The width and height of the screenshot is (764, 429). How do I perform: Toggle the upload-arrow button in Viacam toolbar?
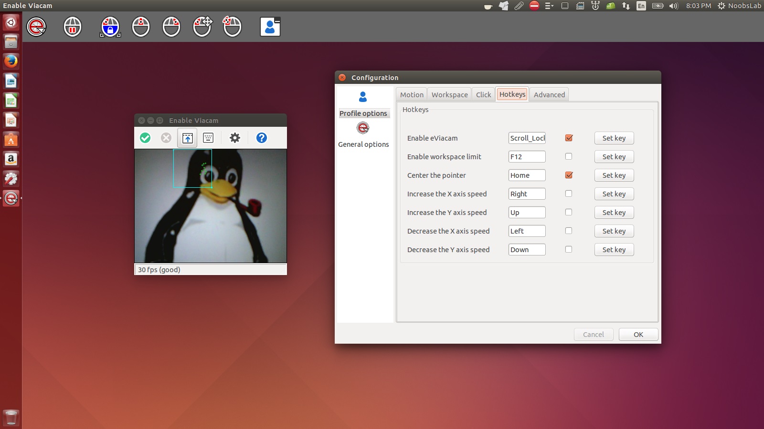pyautogui.click(x=187, y=138)
